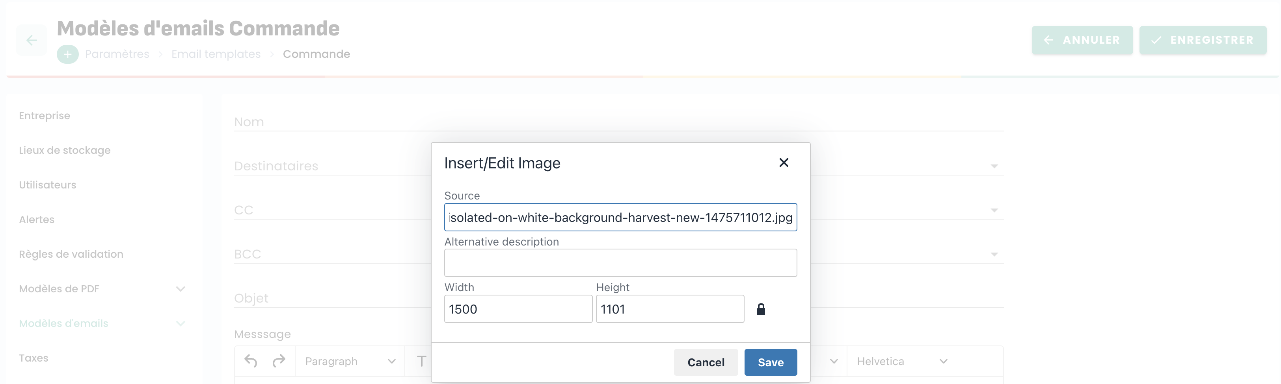Click the text format T icon
Viewport: 1281px width, 384px height.
click(x=421, y=361)
